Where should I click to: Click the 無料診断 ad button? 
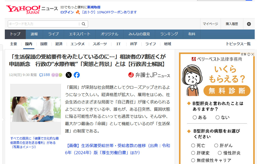click(227, 91)
